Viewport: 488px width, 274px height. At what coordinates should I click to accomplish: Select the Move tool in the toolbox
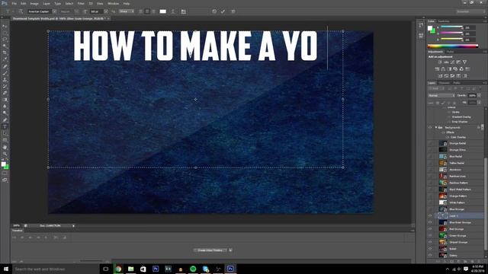5,26
